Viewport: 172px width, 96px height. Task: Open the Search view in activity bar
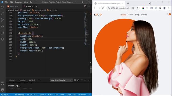pyautogui.click(x=2, y=14)
